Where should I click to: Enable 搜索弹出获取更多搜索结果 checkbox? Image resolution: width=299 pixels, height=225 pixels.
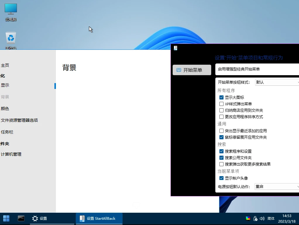point(221,164)
